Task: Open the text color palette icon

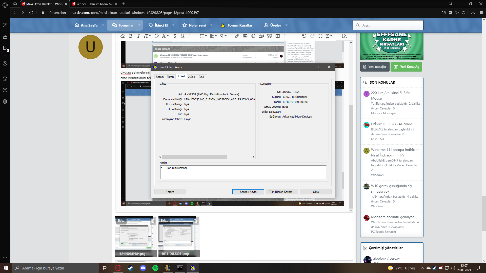Action: pos(157,36)
